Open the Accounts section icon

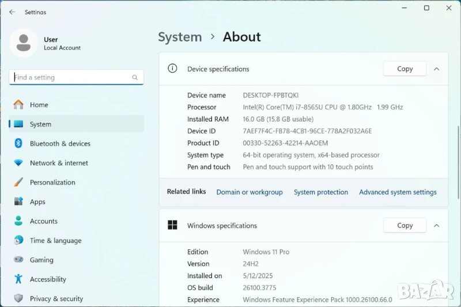pos(18,221)
